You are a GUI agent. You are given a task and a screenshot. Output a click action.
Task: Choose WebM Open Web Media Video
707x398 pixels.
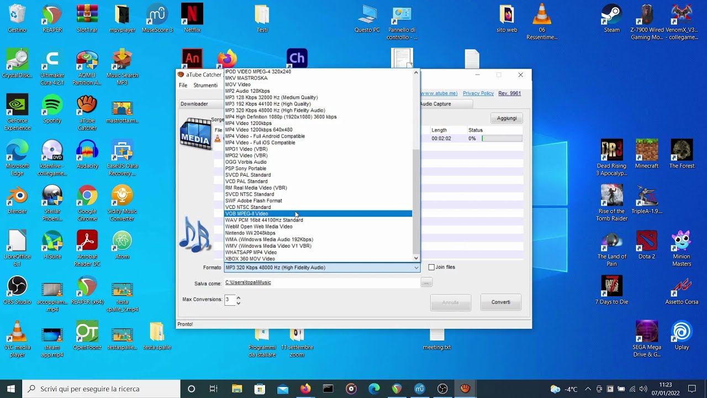318,227
